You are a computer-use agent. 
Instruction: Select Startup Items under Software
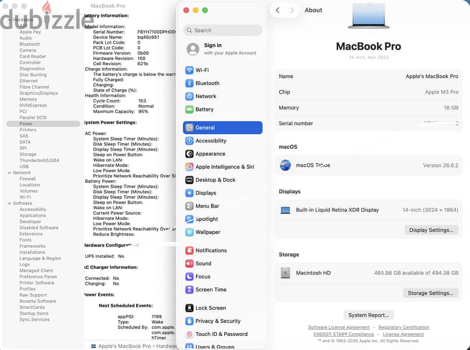(34, 313)
